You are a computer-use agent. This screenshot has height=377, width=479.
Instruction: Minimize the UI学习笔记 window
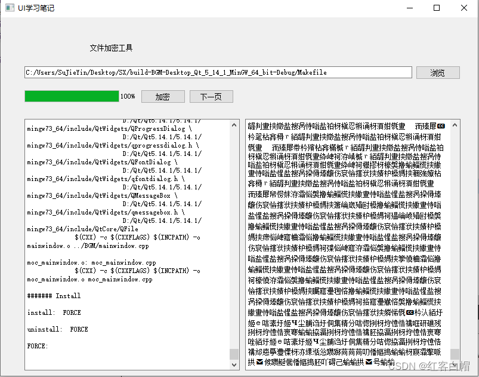pyautogui.click(x=410, y=8)
